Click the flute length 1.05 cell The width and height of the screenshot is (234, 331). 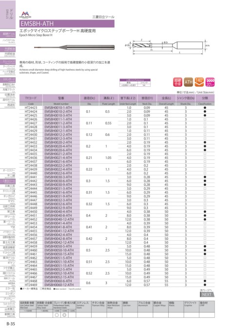click(108, 157)
